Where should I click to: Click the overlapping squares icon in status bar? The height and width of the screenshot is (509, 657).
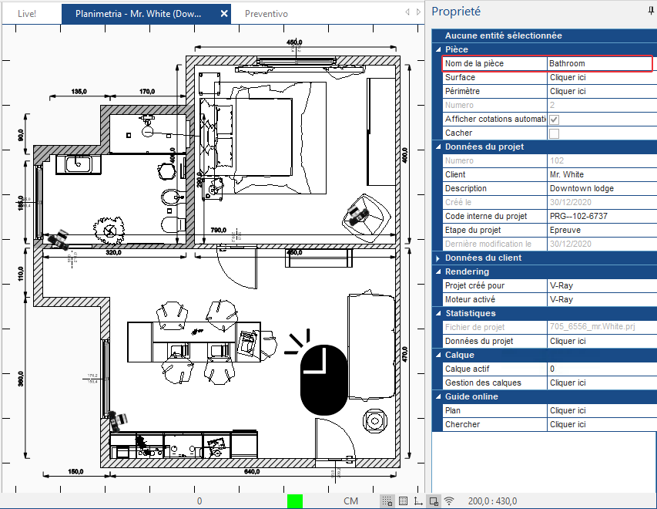tap(434, 501)
